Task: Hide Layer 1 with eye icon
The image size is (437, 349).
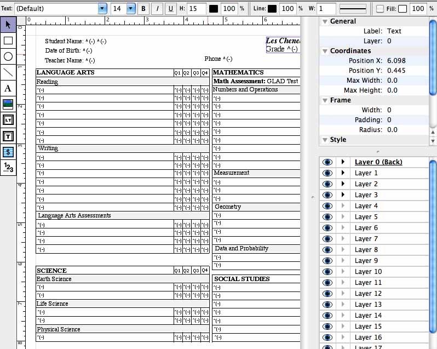Action: pos(327,173)
